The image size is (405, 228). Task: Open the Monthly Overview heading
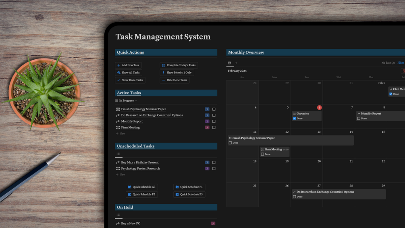[x=246, y=52]
